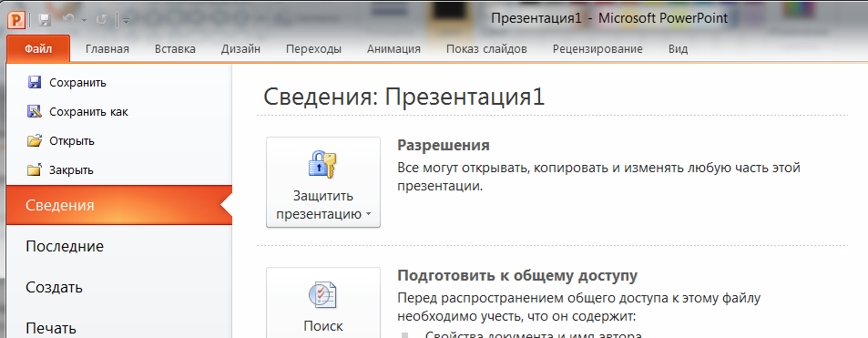Viewport: 868px width, 338px height.
Task: Click the Подготовить к общему доступу heading
Action: tap(517, 275)
